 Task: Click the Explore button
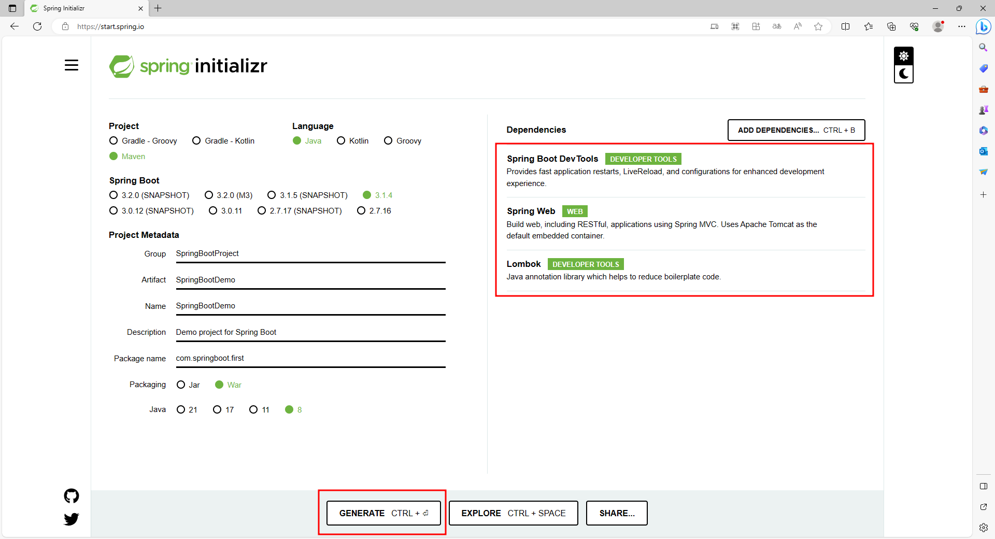coord(513,513)
